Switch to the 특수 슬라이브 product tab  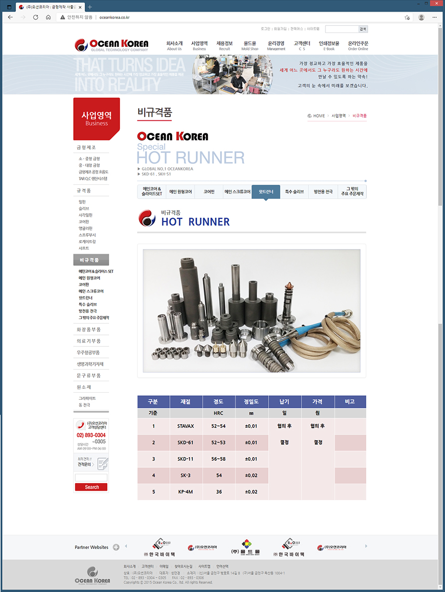click(294, 192)
